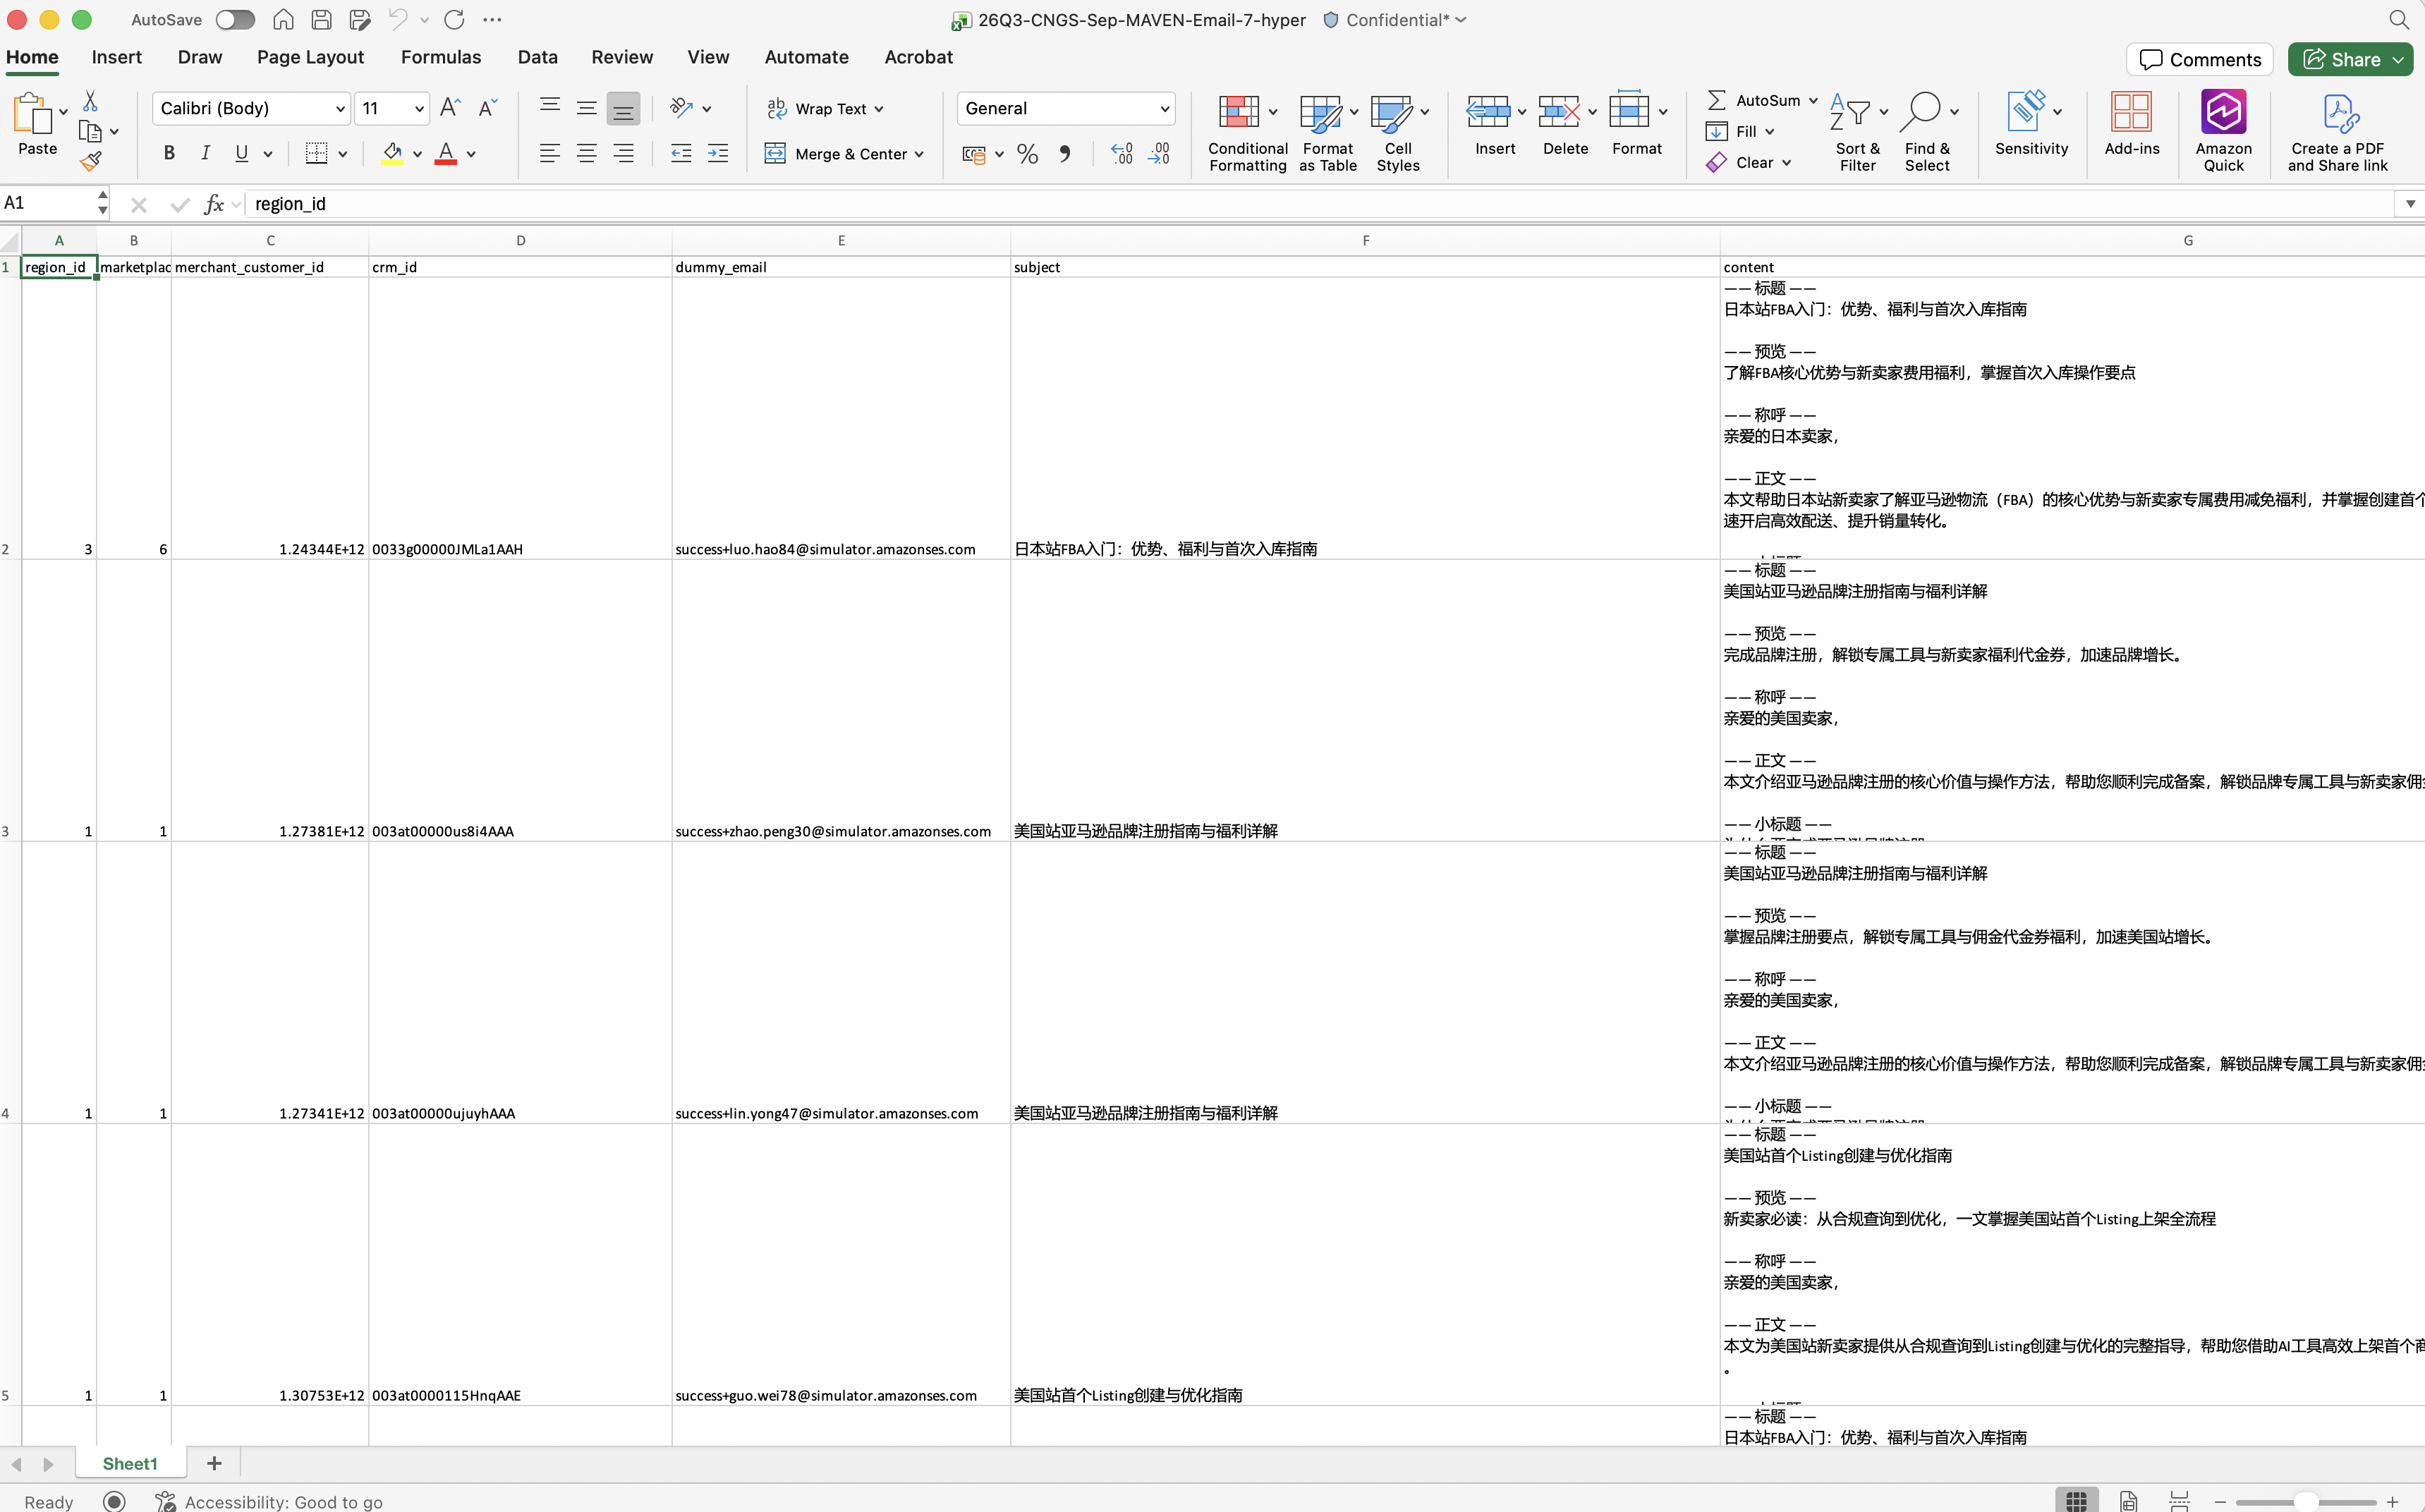Click the Redo arrow icon
This screenshot has width=2425, height=1512.
pos(455,19)
